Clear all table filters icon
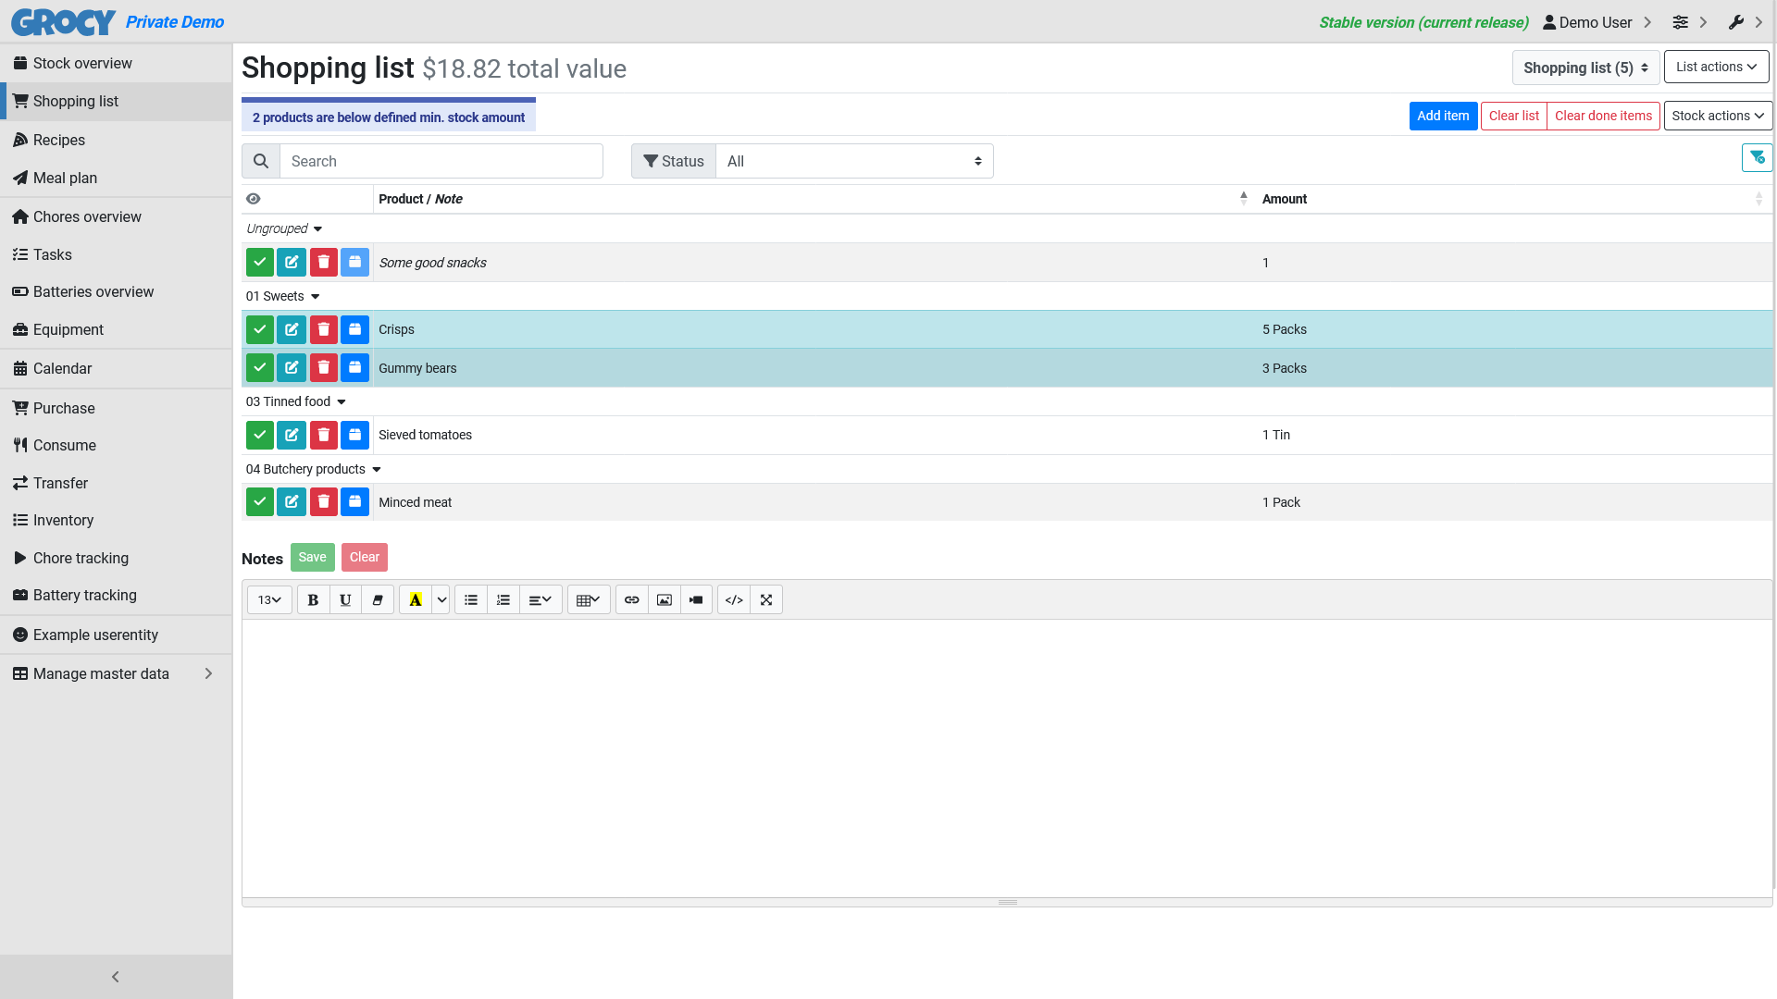This screenshot has height=999, width=1777. (1757, 158)
